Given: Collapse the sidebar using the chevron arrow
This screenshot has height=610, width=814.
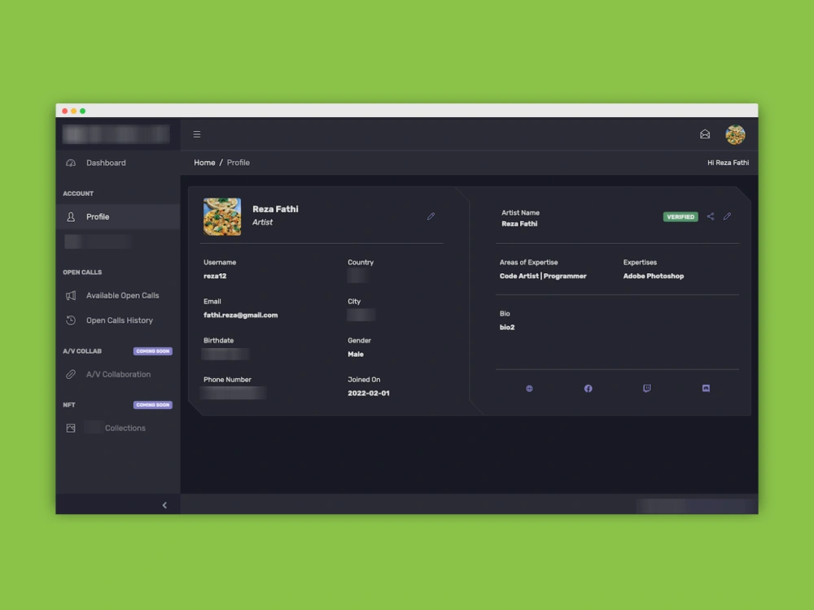Looking at the screenshot, I should tap(164, 504).
